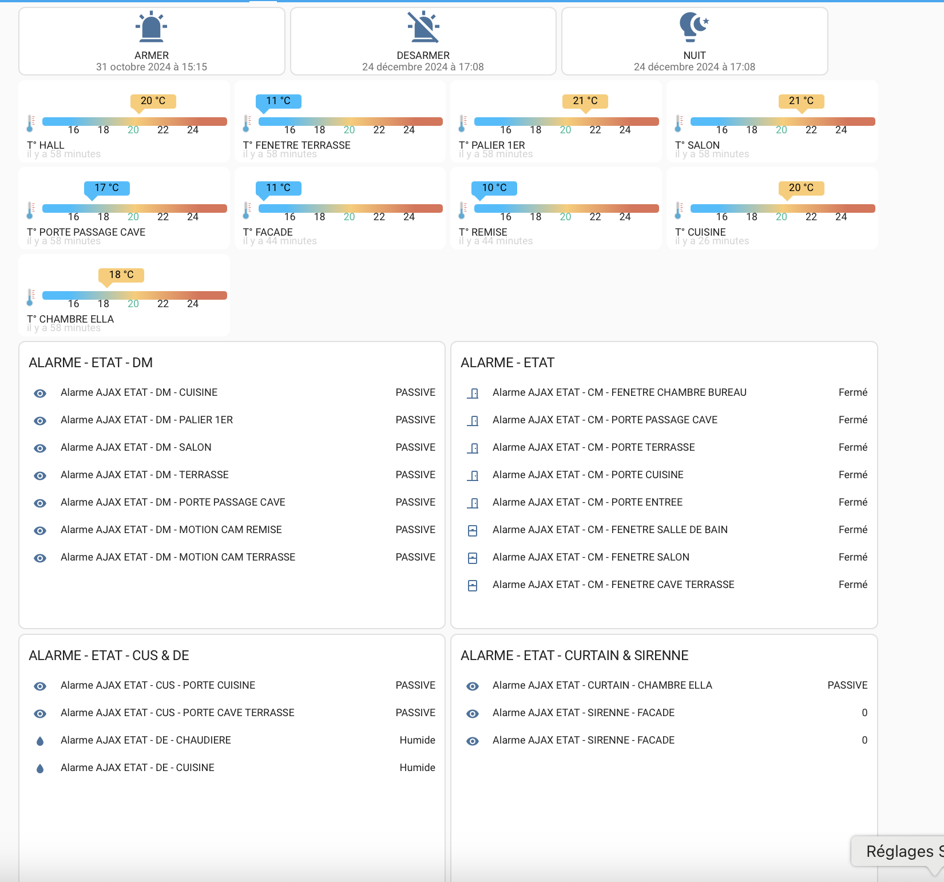Activate the NUIT moon icon
944x882 pixels.
[695, 27]
